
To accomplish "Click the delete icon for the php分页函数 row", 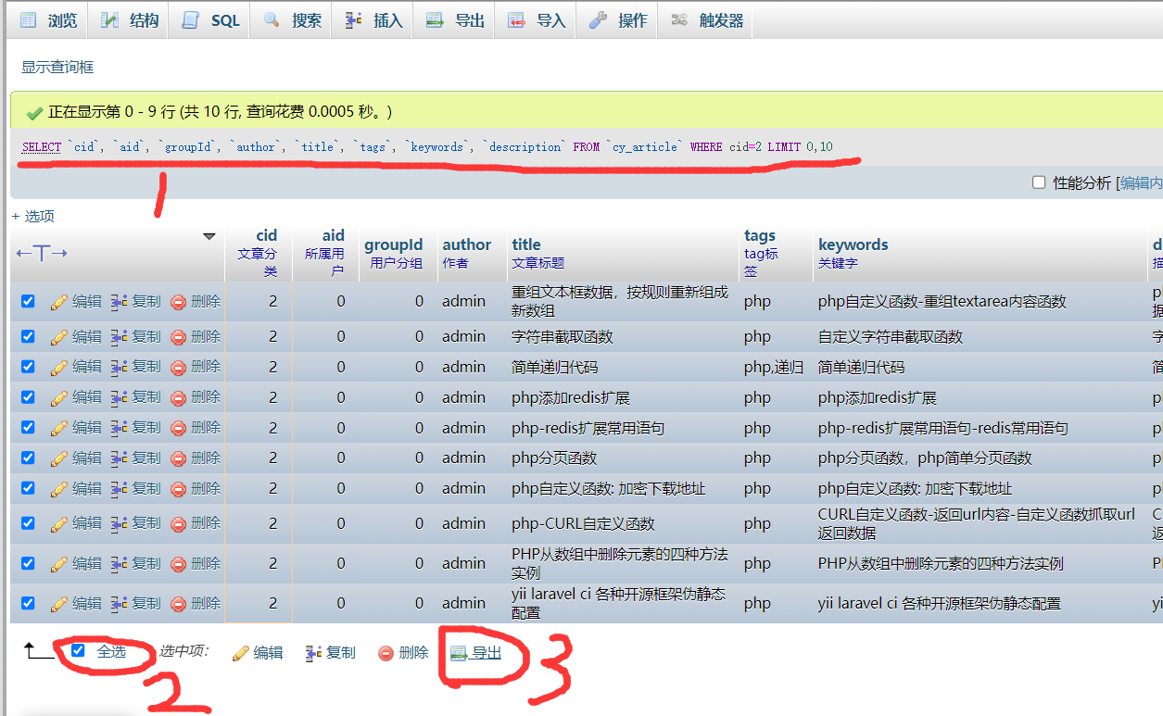I will click(x=179, y=458).
